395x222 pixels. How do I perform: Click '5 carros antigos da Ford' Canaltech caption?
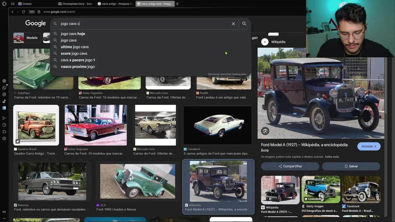click(x=217, y=154)
